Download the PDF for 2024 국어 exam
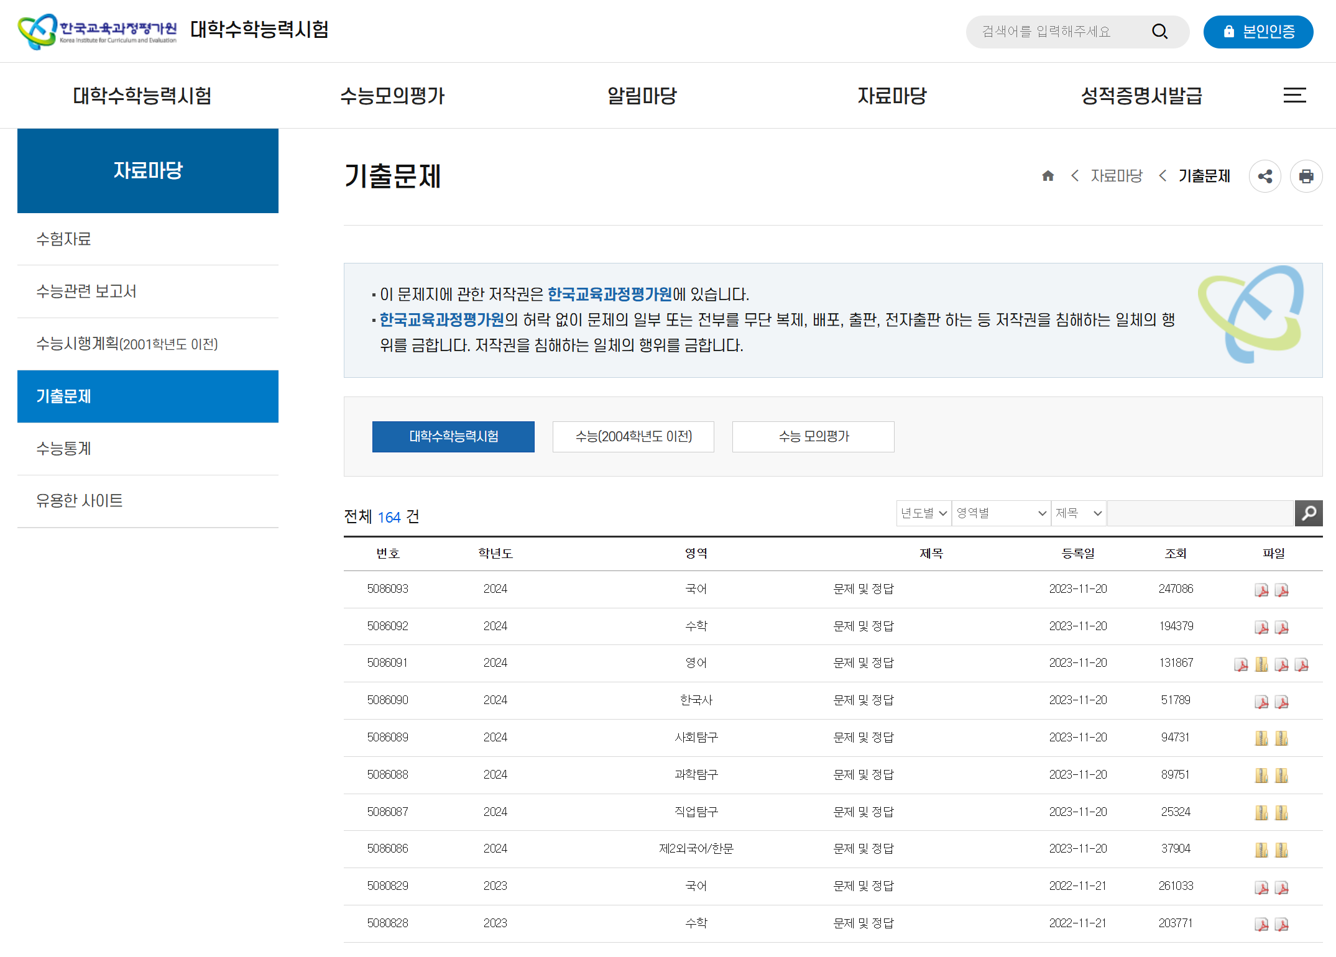Image resolution: width=1336 pixels, height=957 pixels. point(1261,590)
